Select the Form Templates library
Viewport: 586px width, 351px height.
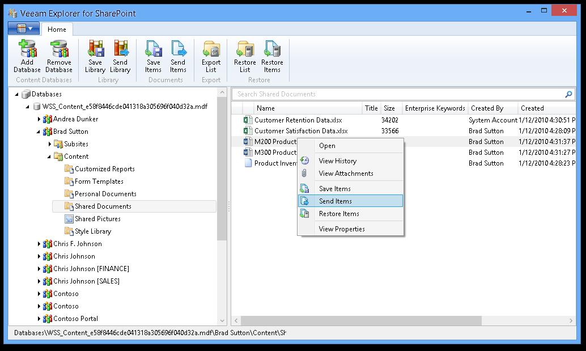(x=99, y=181)
